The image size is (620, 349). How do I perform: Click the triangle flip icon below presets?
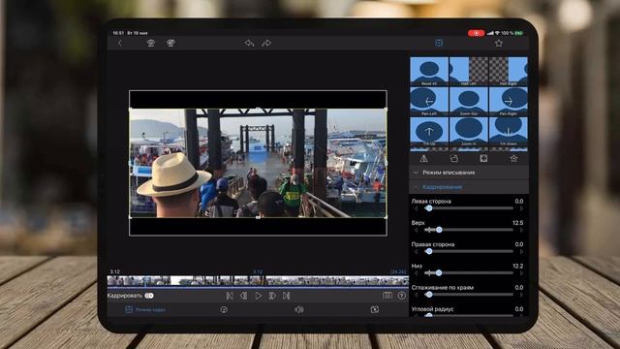pyautogui.click(x=424, y=159)
